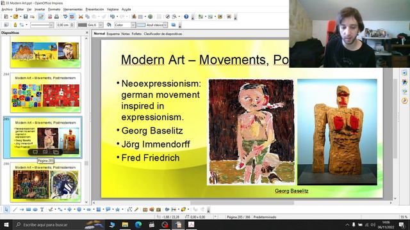This screenshot has height=230, width=410.
Task: Open the Editar menu
Action: tap(20, 10)
